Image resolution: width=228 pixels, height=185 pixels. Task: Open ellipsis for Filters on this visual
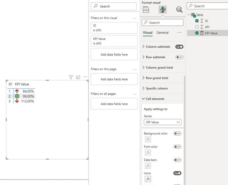135,18
